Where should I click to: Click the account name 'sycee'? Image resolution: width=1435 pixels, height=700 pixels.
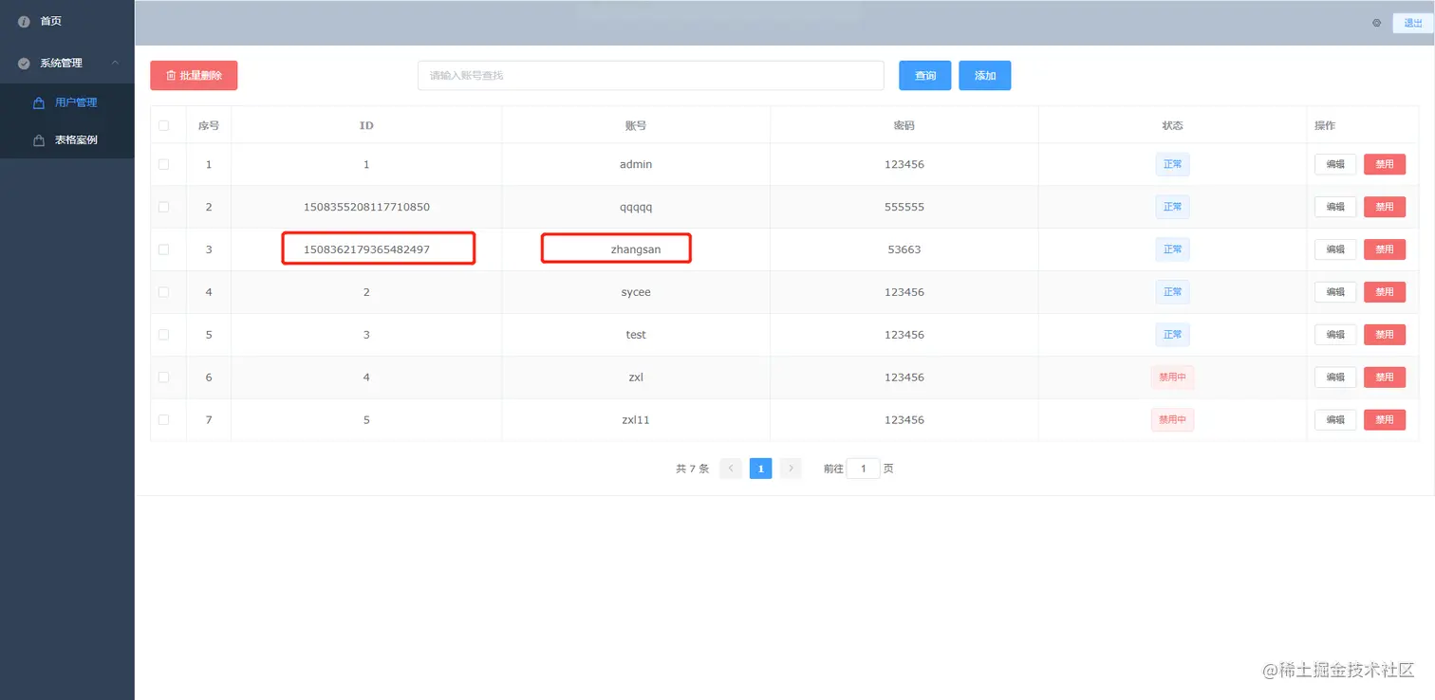tap(636, 292)
